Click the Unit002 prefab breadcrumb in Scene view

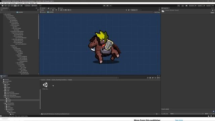click(50, 12)
